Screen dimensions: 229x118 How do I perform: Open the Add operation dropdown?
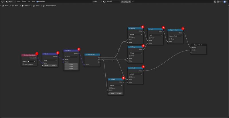[155, 35]
